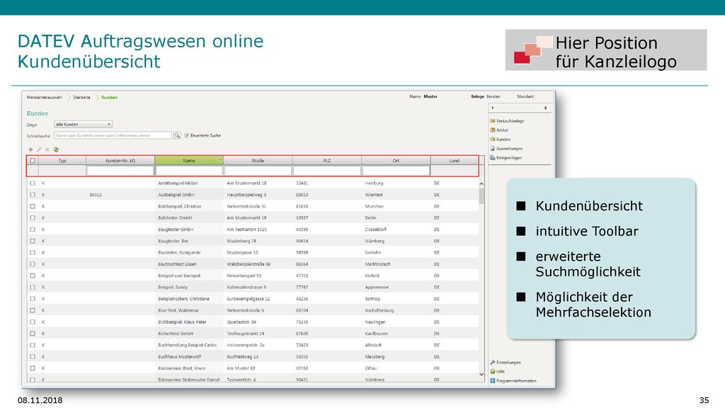Click the Hilfe link
Viewport: 725px width, 408px height.
point(501,371)
